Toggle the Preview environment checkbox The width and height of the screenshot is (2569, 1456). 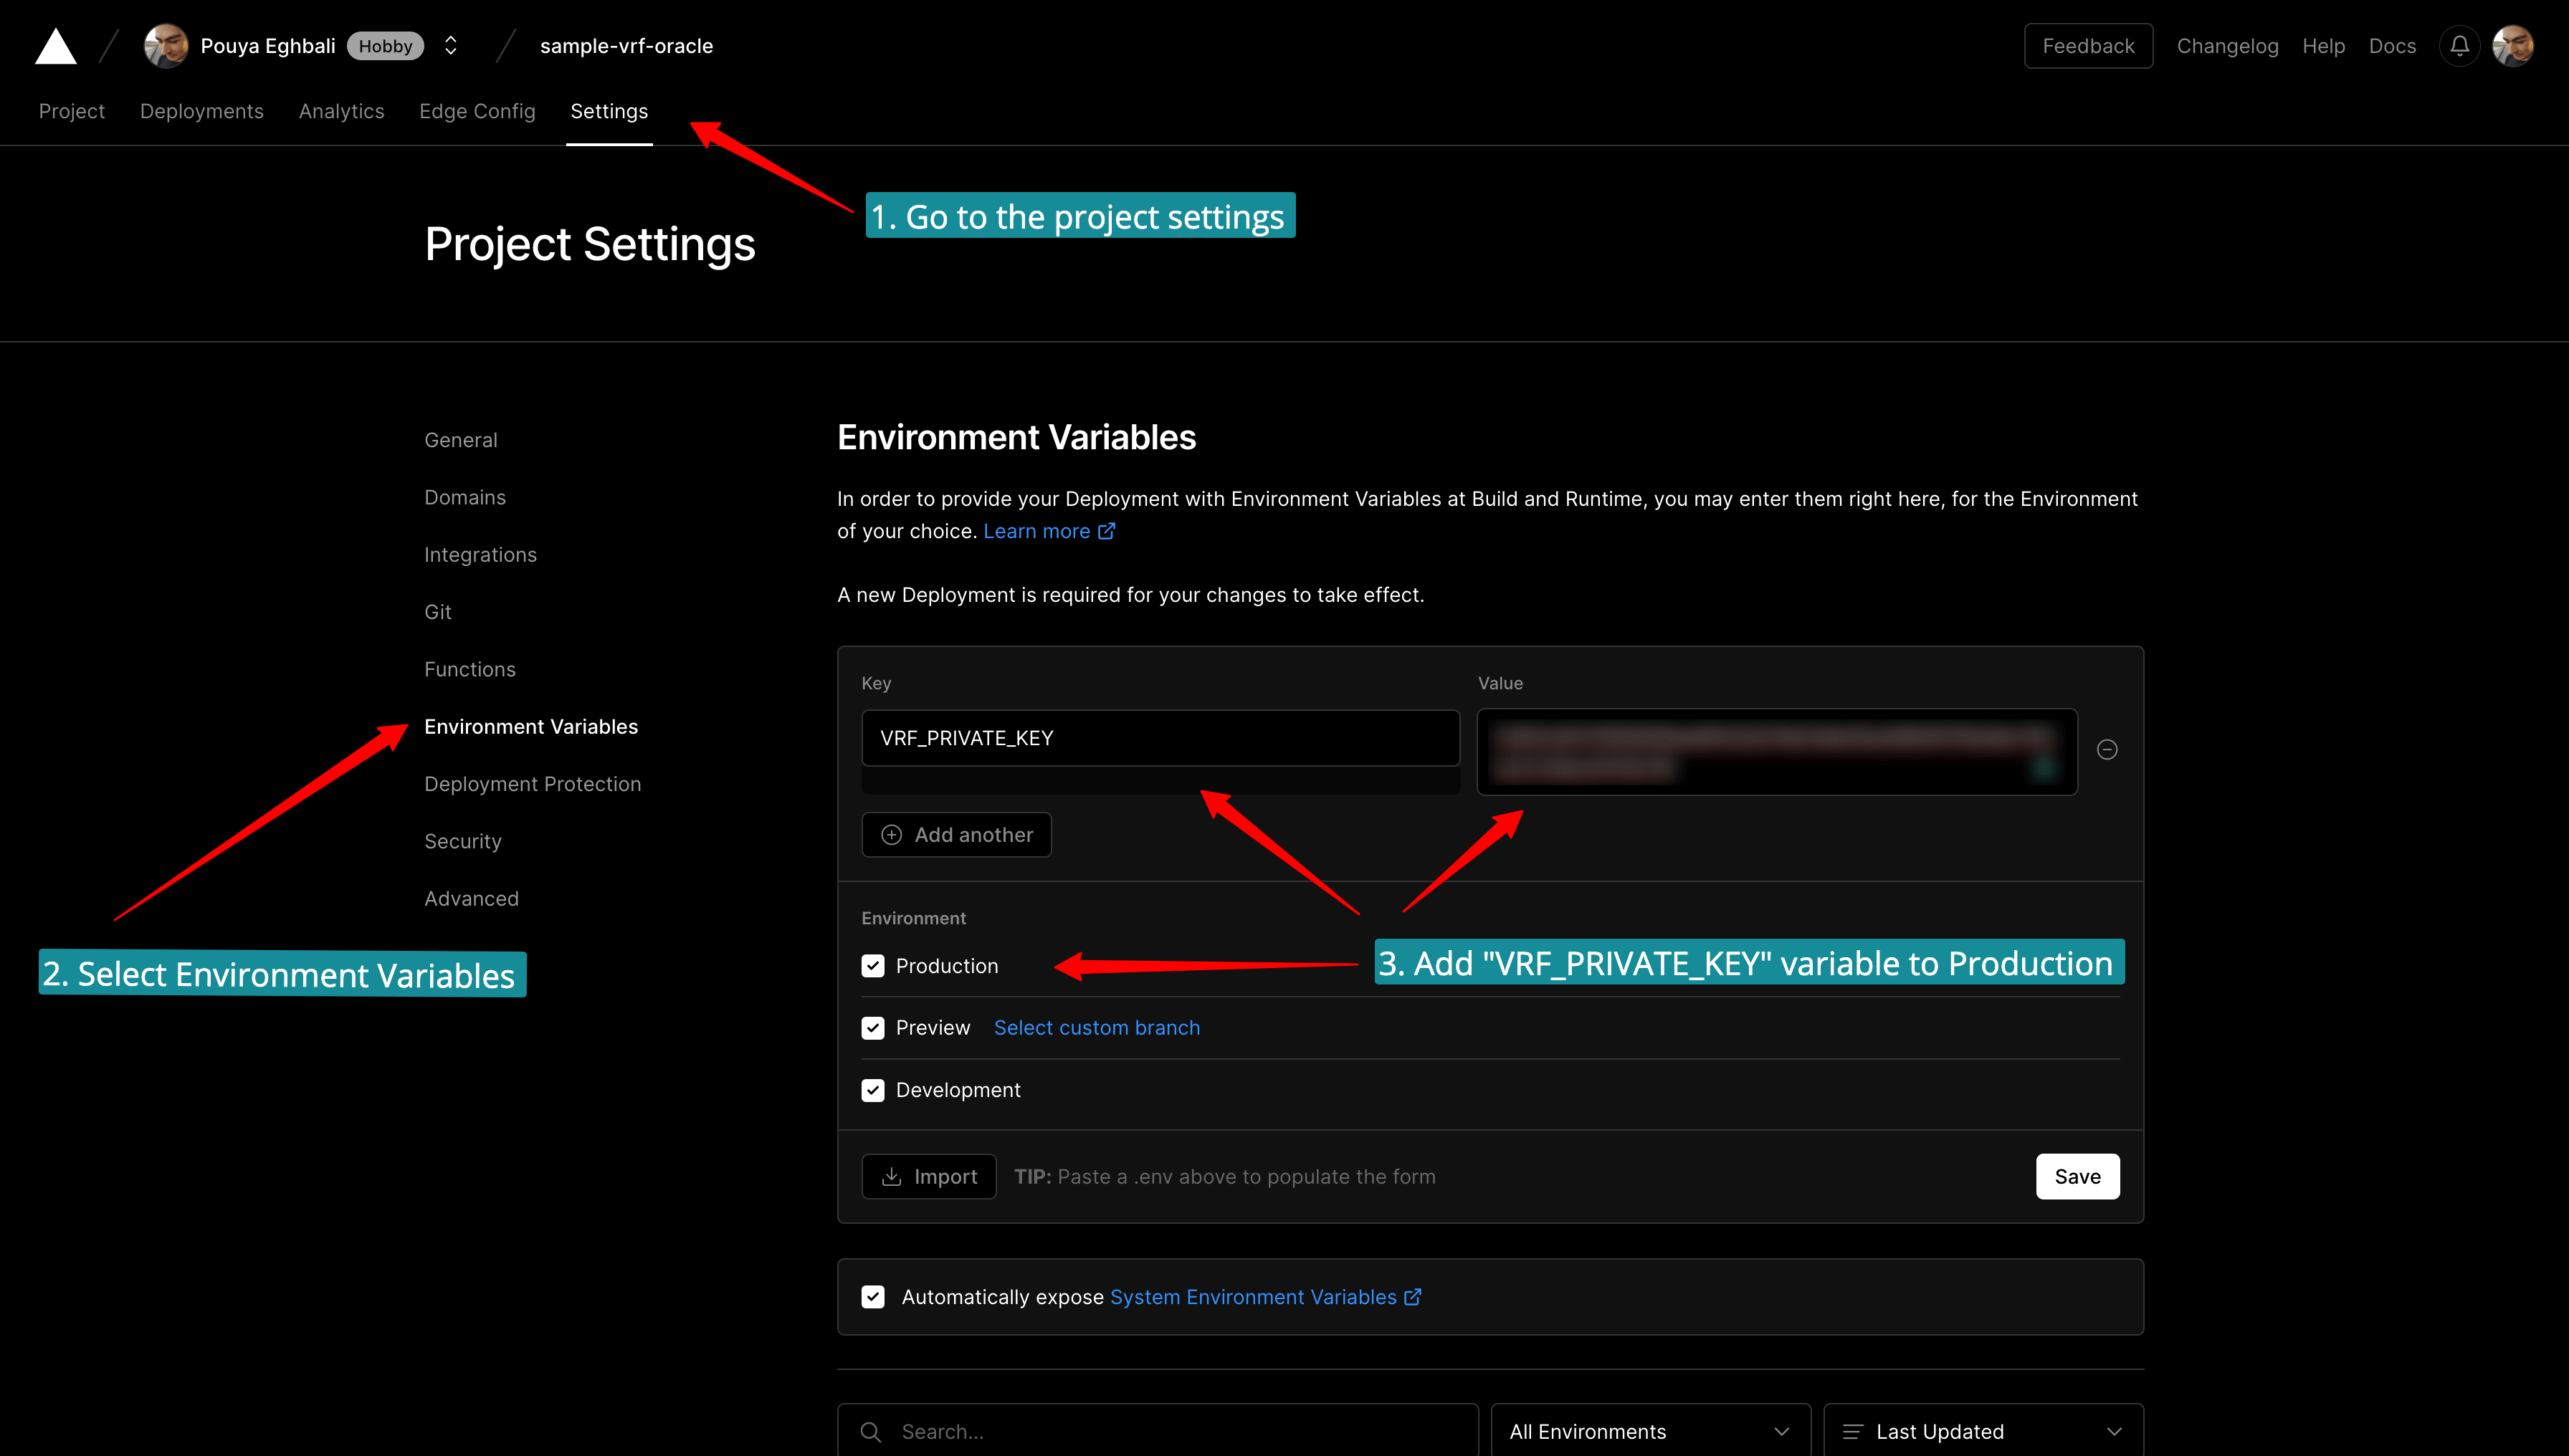tap(873, 1028)
